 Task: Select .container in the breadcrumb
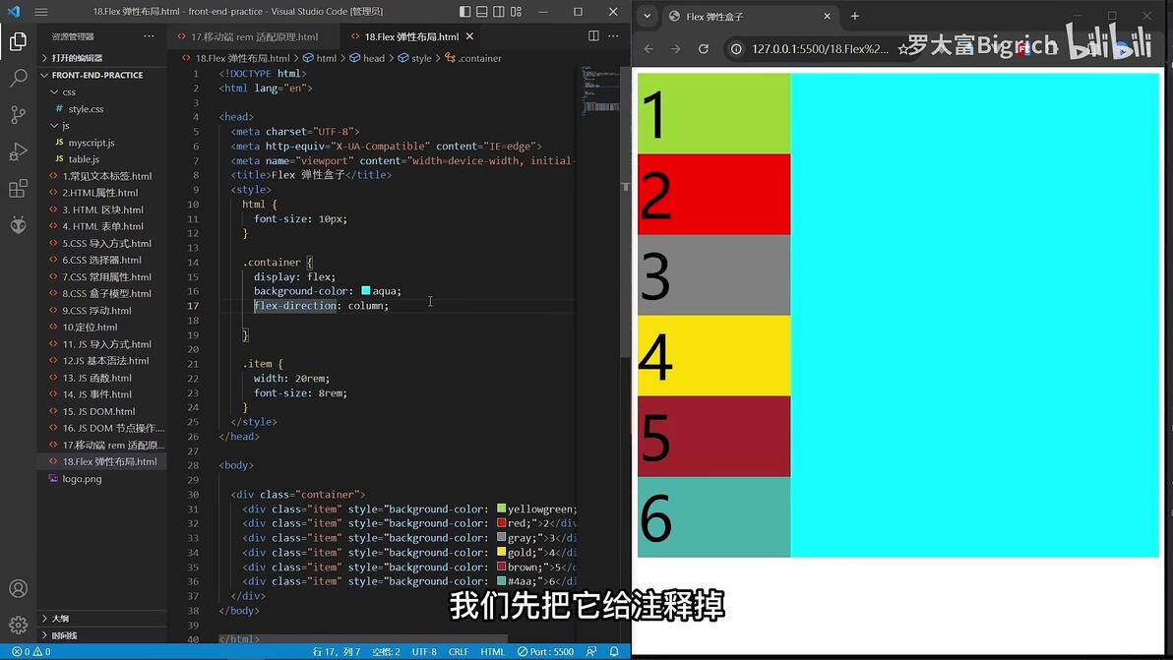[x=473, y=58]
